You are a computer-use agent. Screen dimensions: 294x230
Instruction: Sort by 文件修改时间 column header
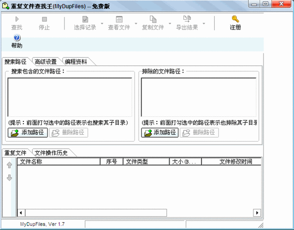pyautogui.click(x=231, y=161)
